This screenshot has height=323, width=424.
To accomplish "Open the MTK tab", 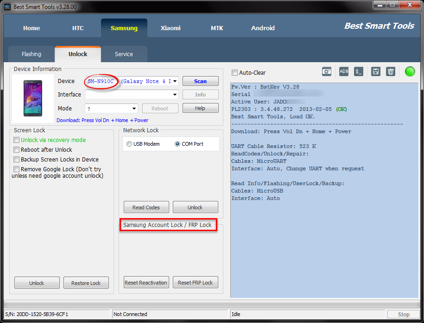I will coord(217,28).
